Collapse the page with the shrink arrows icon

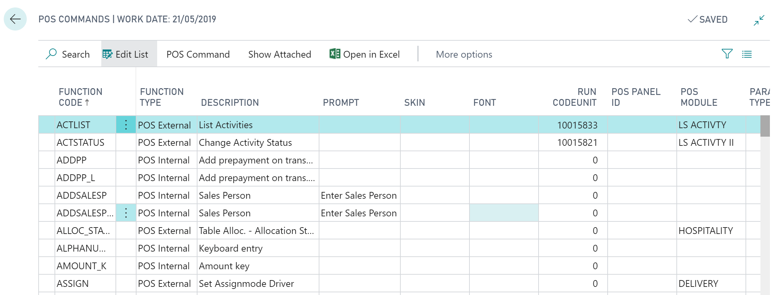(x=759, y=20)
